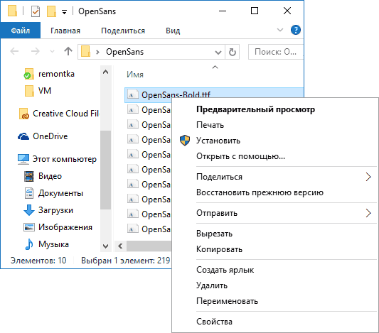The width and height of the screenshot is (379, 333).
Task: Choose Копировать in context menu
Action: tap(219, 249)
